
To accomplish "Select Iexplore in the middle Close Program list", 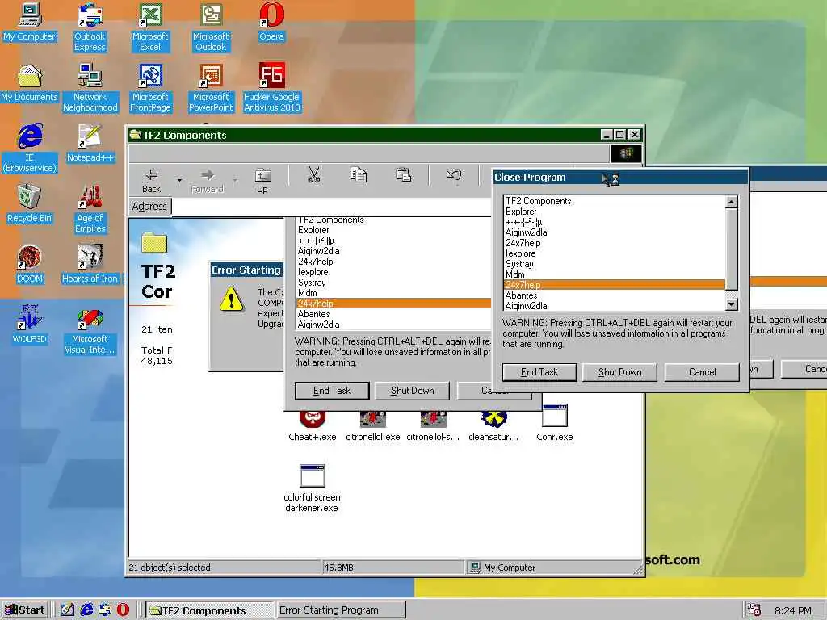I will [393, 272].
